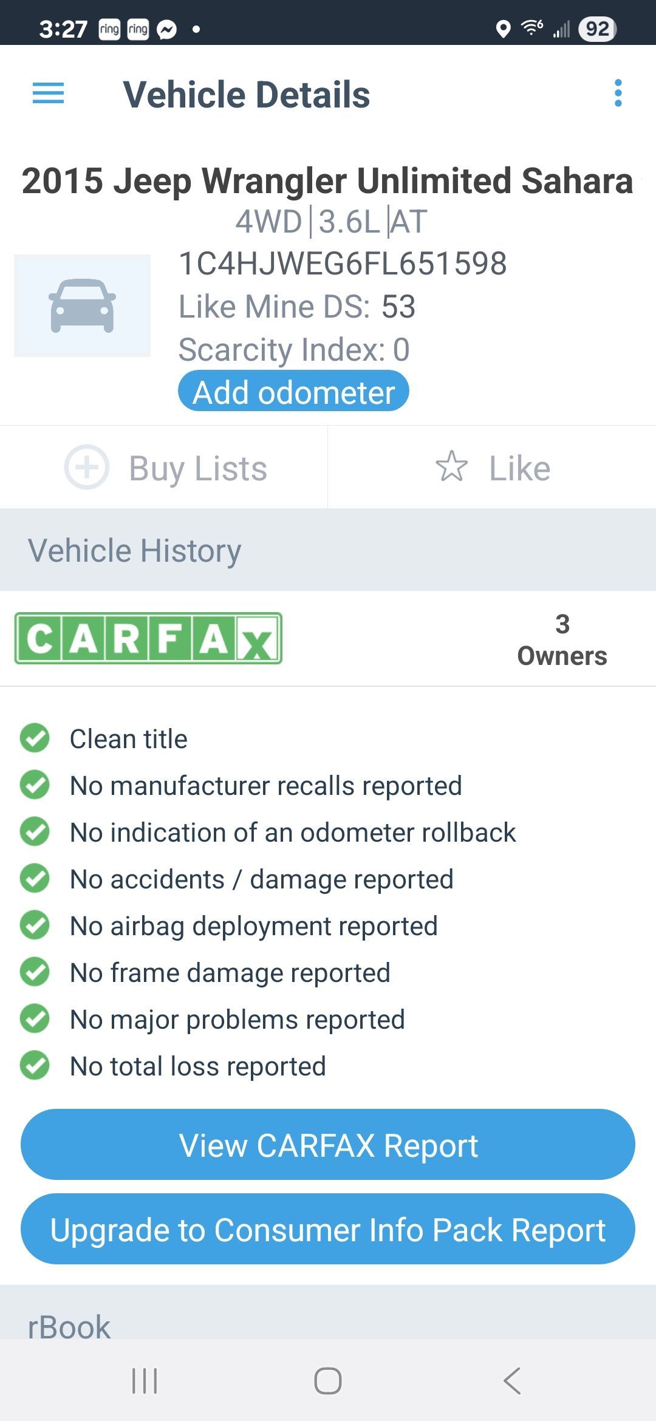Tap the No total loss reported checkmark
Viewport: 656px width, 1421px height.
click(x=35, y=1066)
